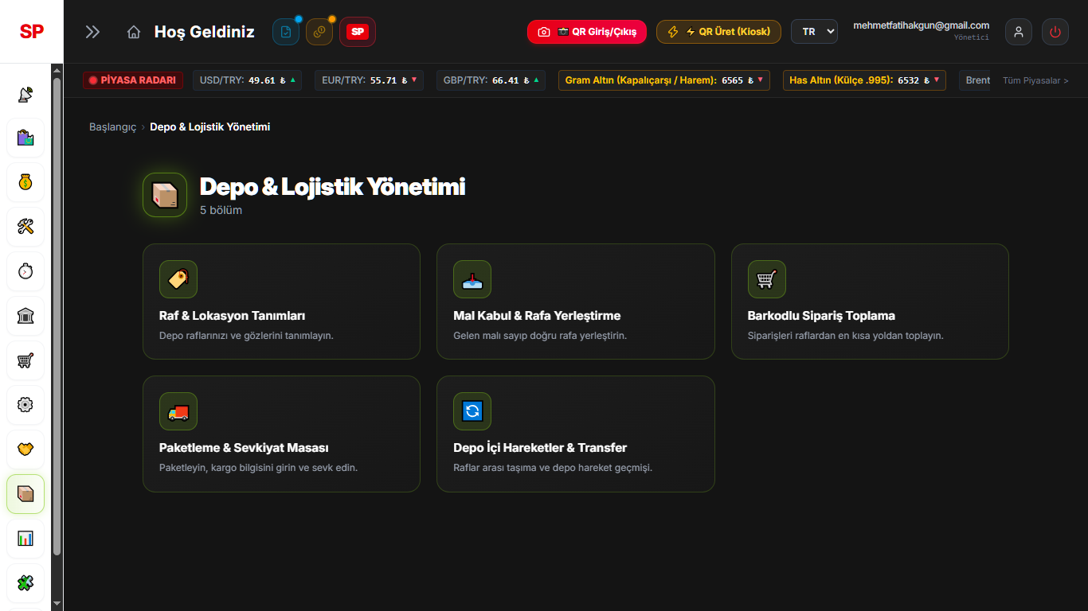Open the puzzle piece sidebar module
1088x611 pixels.
(25, 583)
